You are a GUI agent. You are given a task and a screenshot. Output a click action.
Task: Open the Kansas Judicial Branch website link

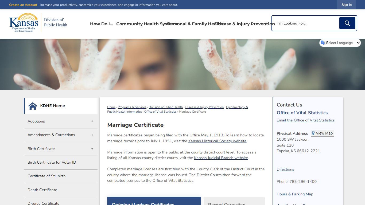point(221,158)
